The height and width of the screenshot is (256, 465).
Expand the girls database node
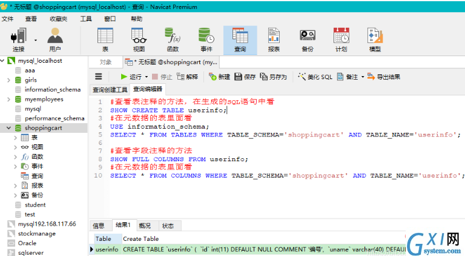[9, 80]
